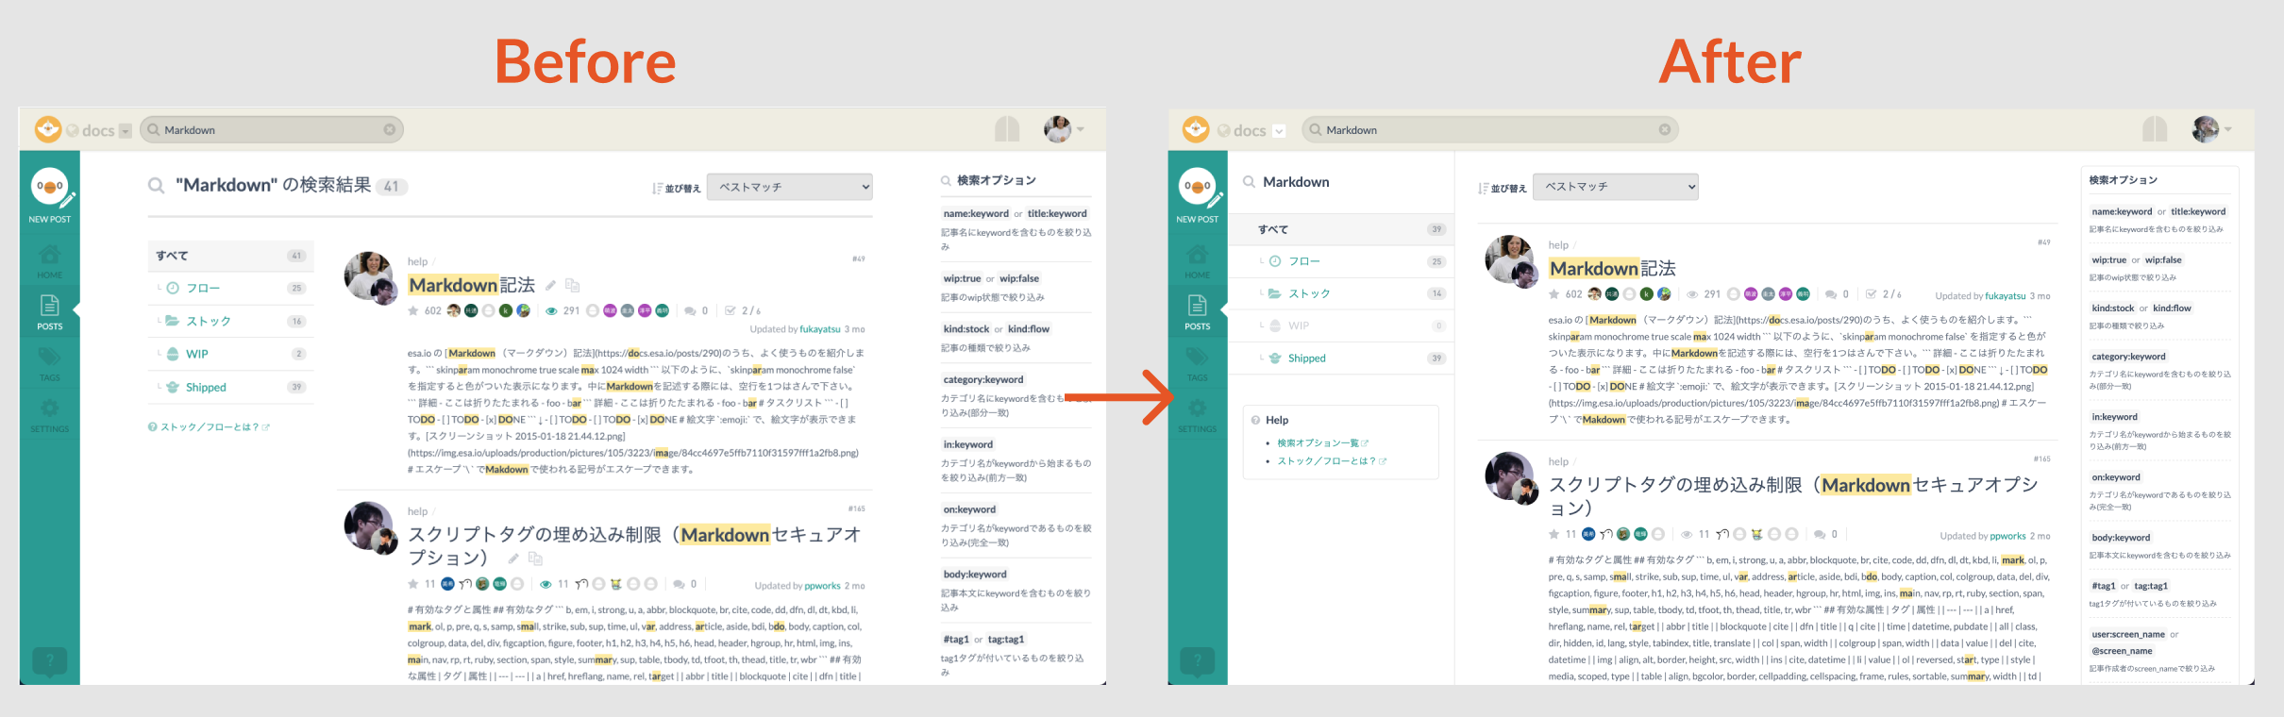Click the grey building icon in After header

(2155, 128)
